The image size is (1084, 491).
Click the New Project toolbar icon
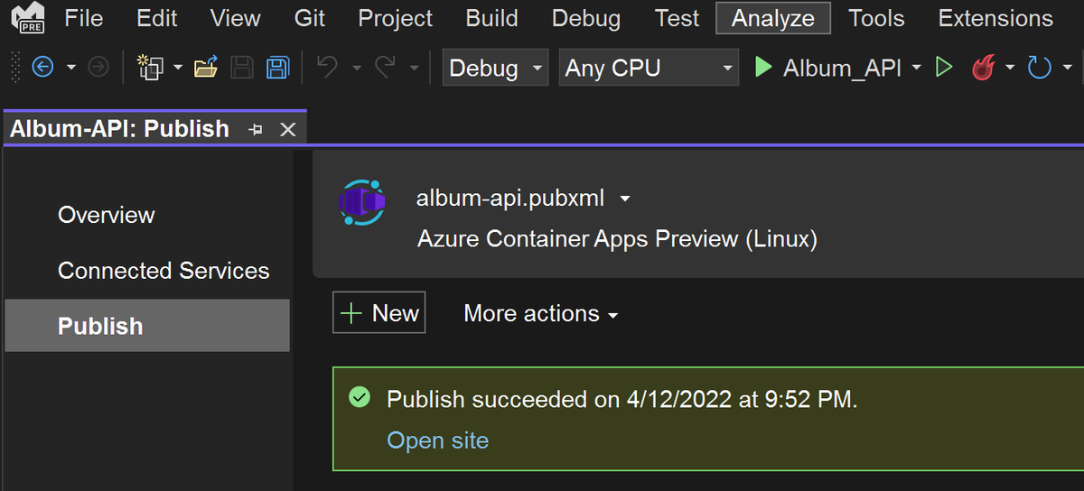coord(149,67)
